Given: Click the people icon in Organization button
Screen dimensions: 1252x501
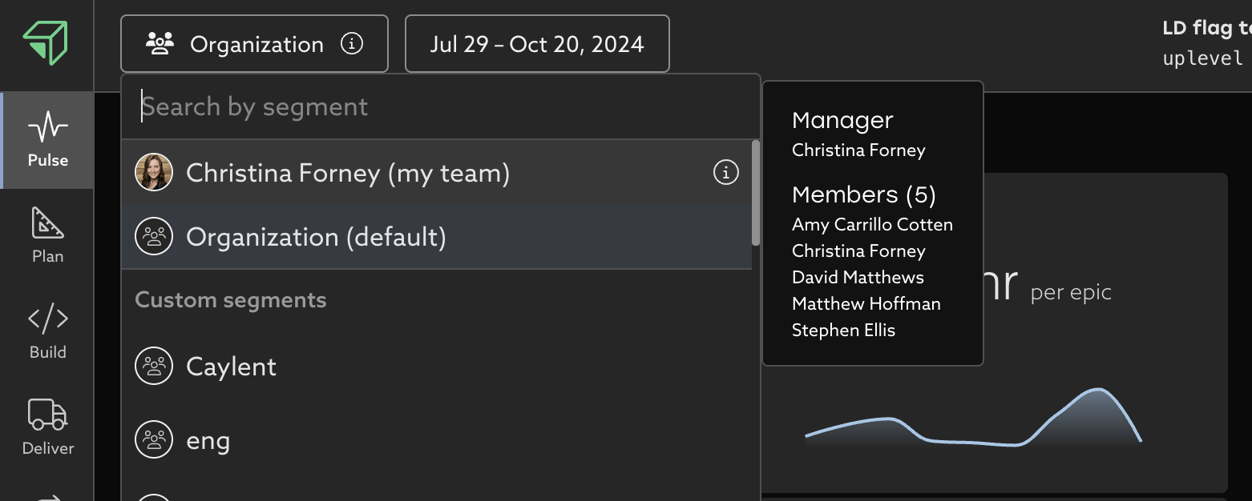Looking at the screenshot, I should click(160, 44).
